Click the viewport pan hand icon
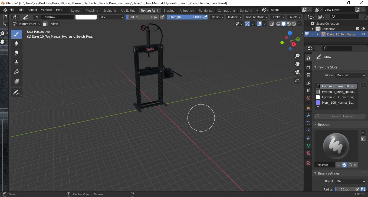Image resolution: width=368 pixels, height=197 pixels. coord(297,64)
